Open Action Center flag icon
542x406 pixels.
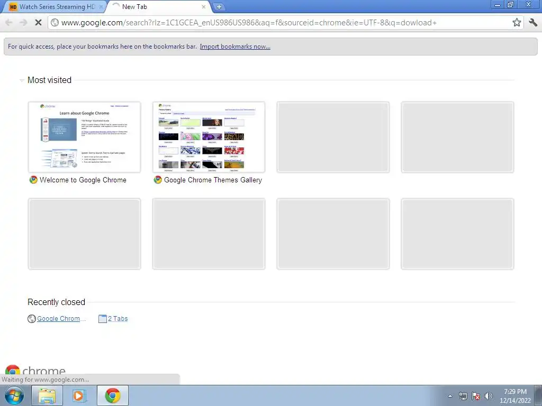(476, 396)
